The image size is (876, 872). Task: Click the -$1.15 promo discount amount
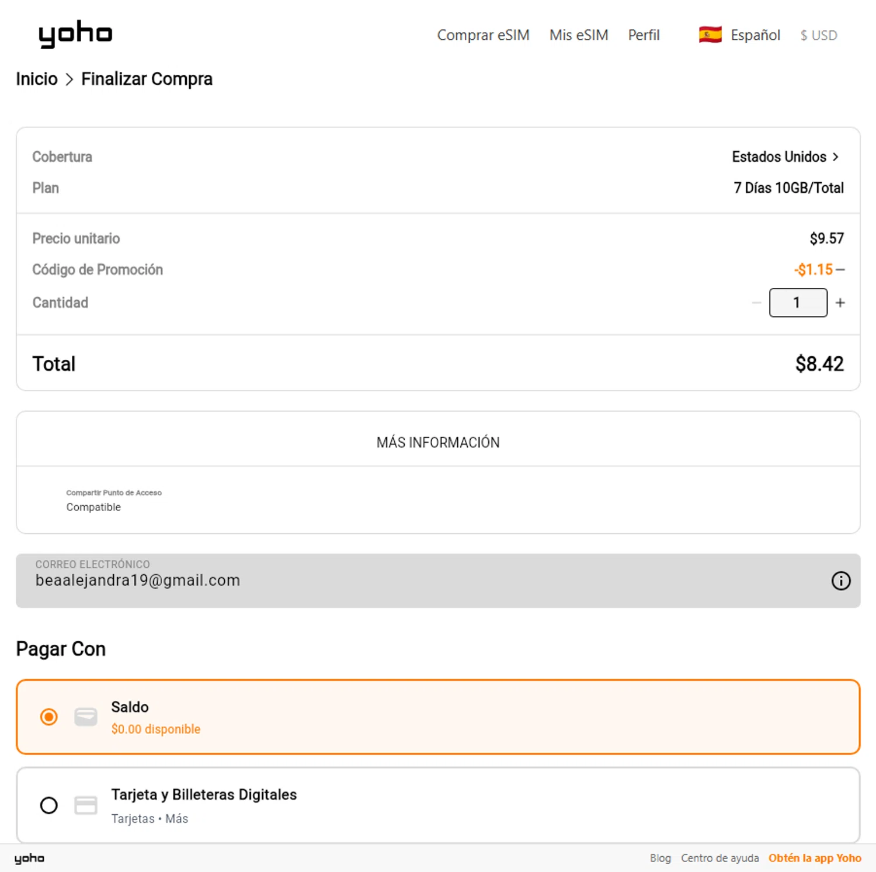(x=814, y=269)
